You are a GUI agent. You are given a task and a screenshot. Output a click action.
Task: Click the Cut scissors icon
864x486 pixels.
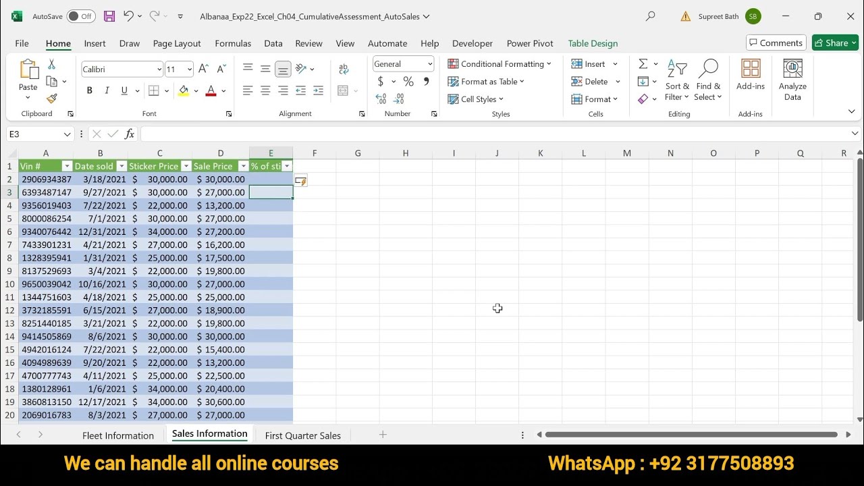click(x=51, y=64)
